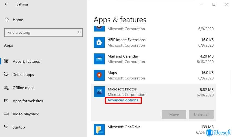Select the Microsoft OneDrive entry name
Viewport: 232px width, 137px height.
[124, 127]
